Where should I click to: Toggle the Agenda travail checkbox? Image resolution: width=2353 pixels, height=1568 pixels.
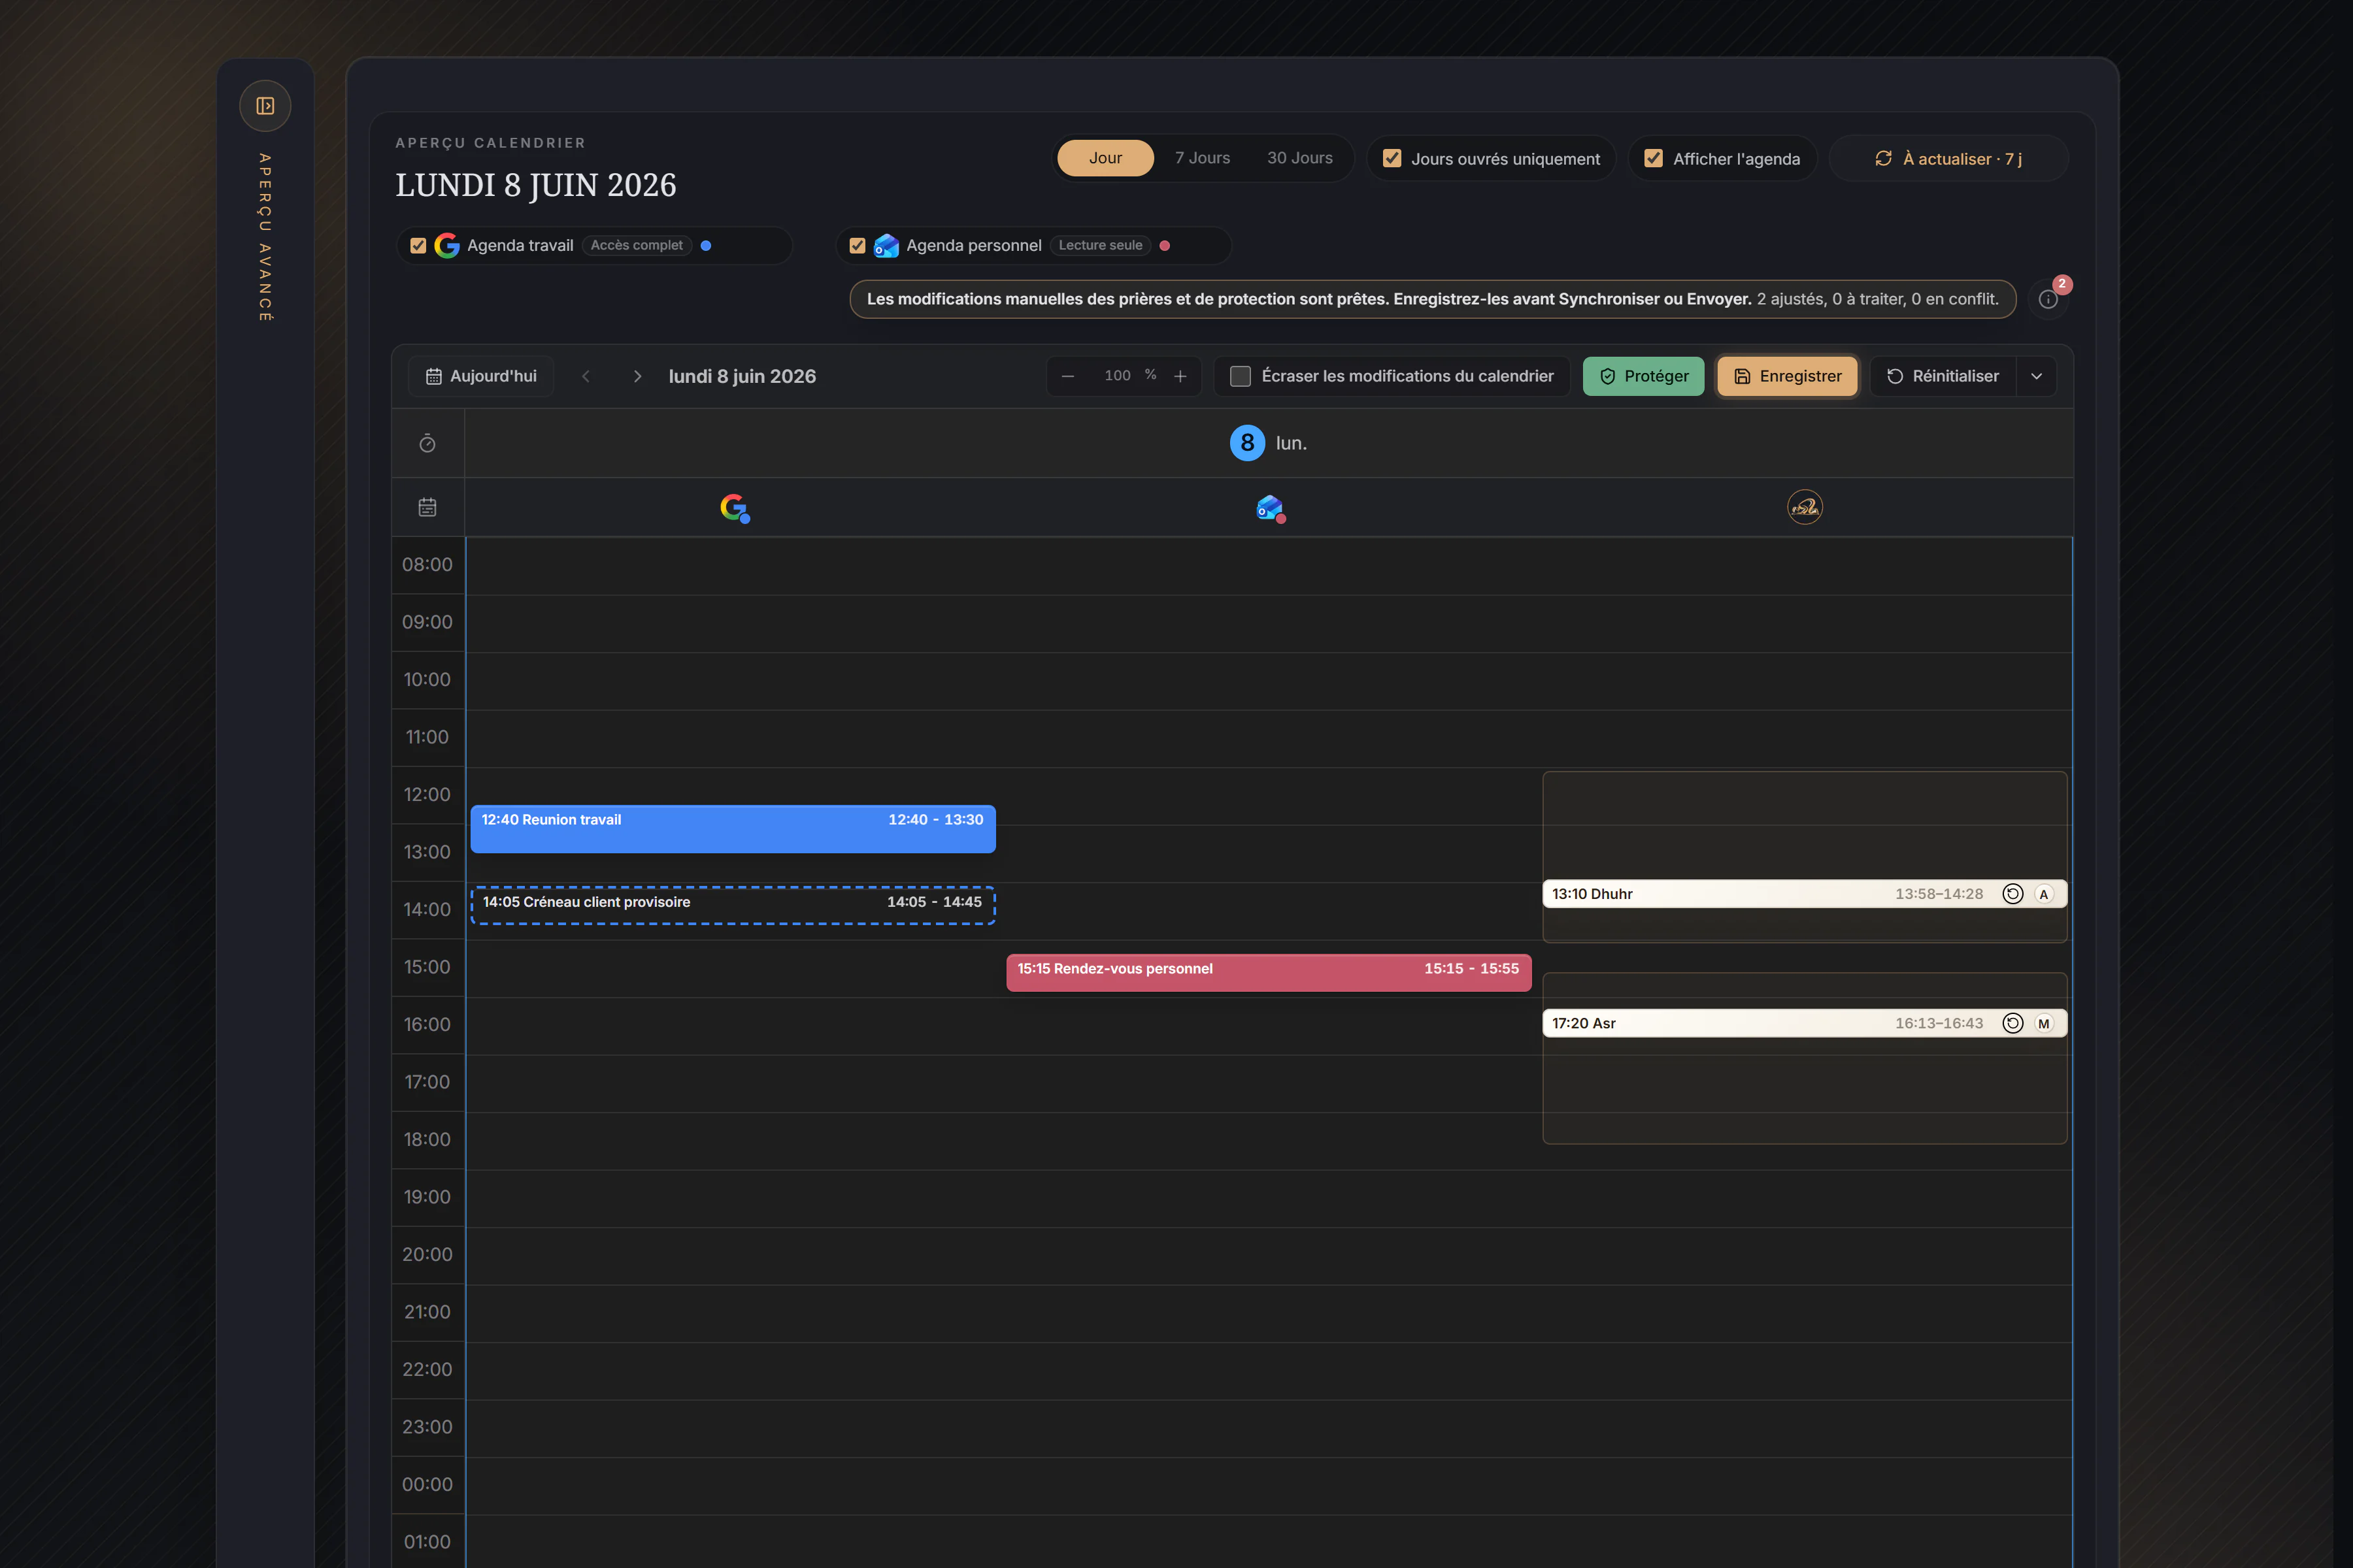[x=418, y=246]
